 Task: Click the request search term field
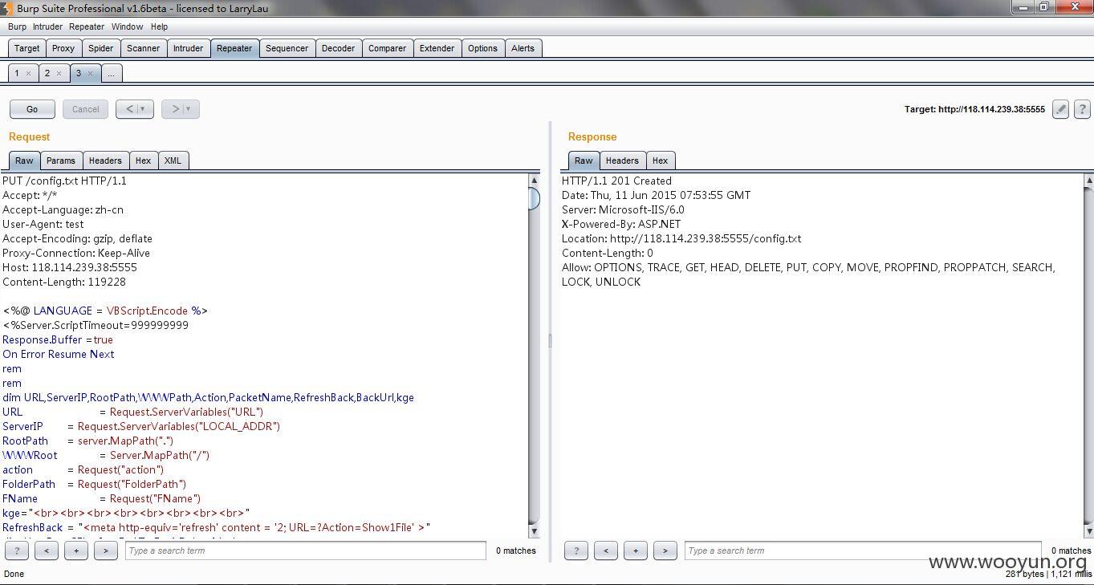[306, 550]
